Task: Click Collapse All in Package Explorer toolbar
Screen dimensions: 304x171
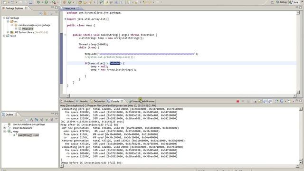Action: pos(40,14)
